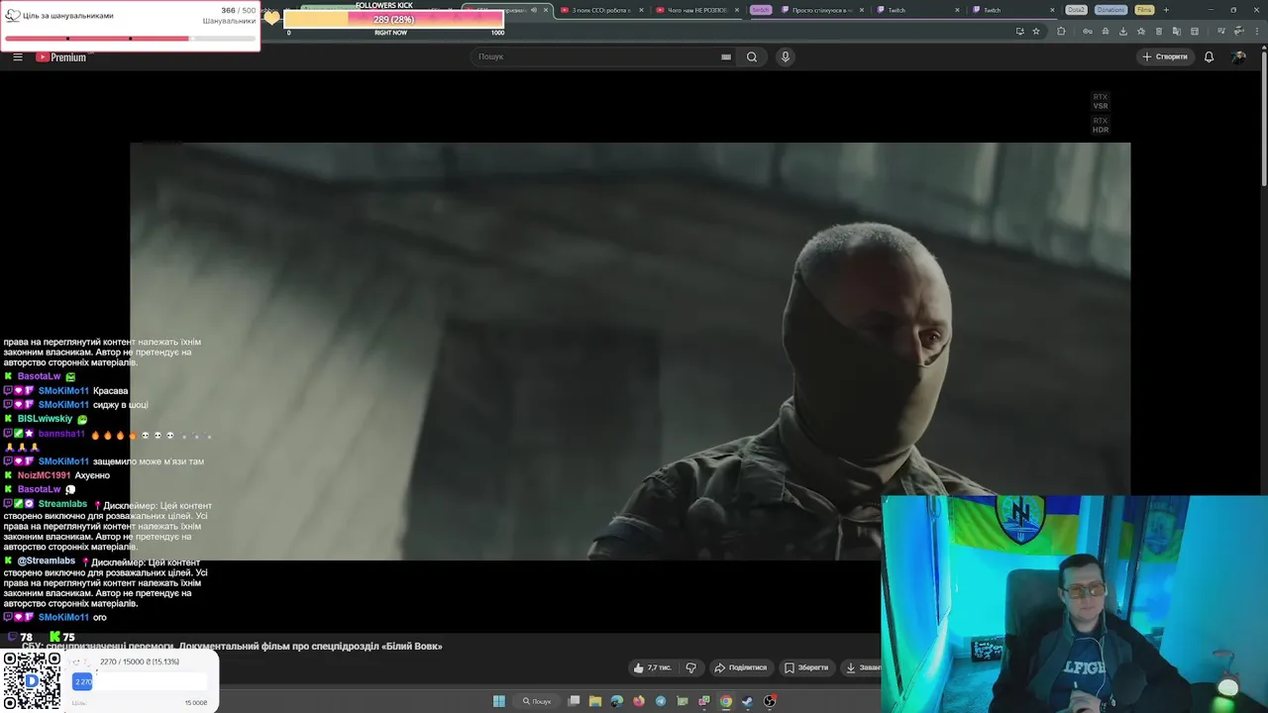
Task: Click chat message 'ого' by SMoKiMo11
Action: [x=100, y=617]
